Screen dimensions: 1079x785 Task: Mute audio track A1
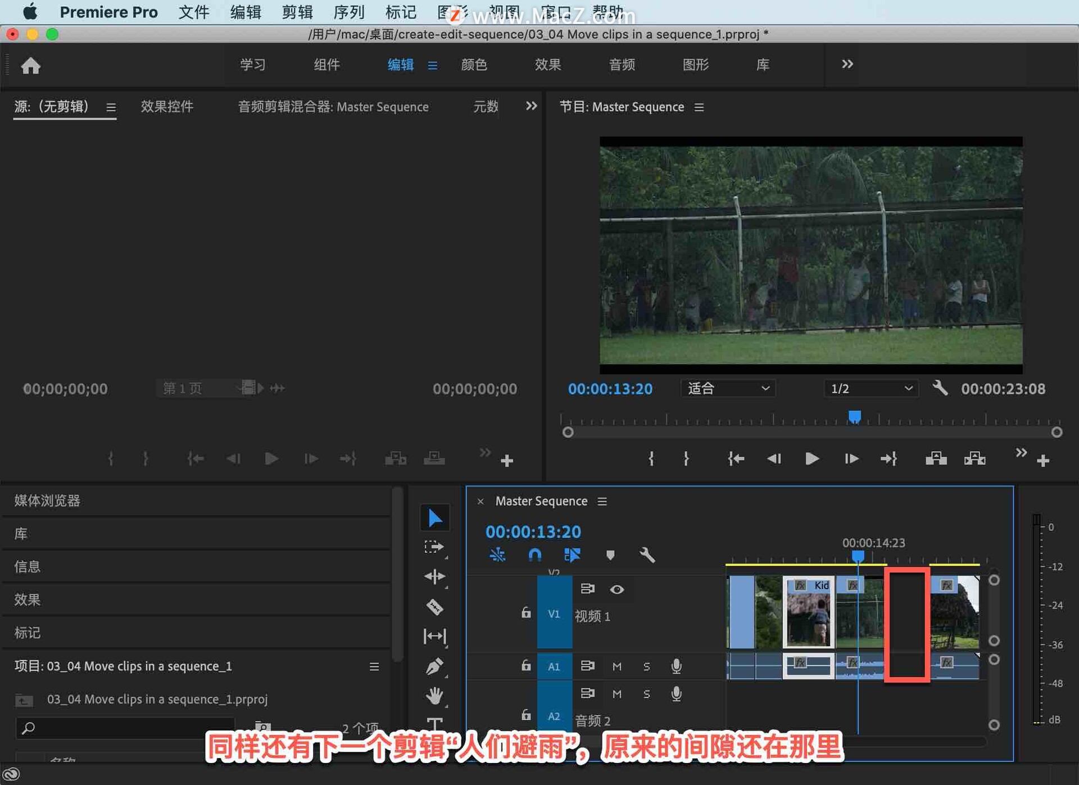617,666
